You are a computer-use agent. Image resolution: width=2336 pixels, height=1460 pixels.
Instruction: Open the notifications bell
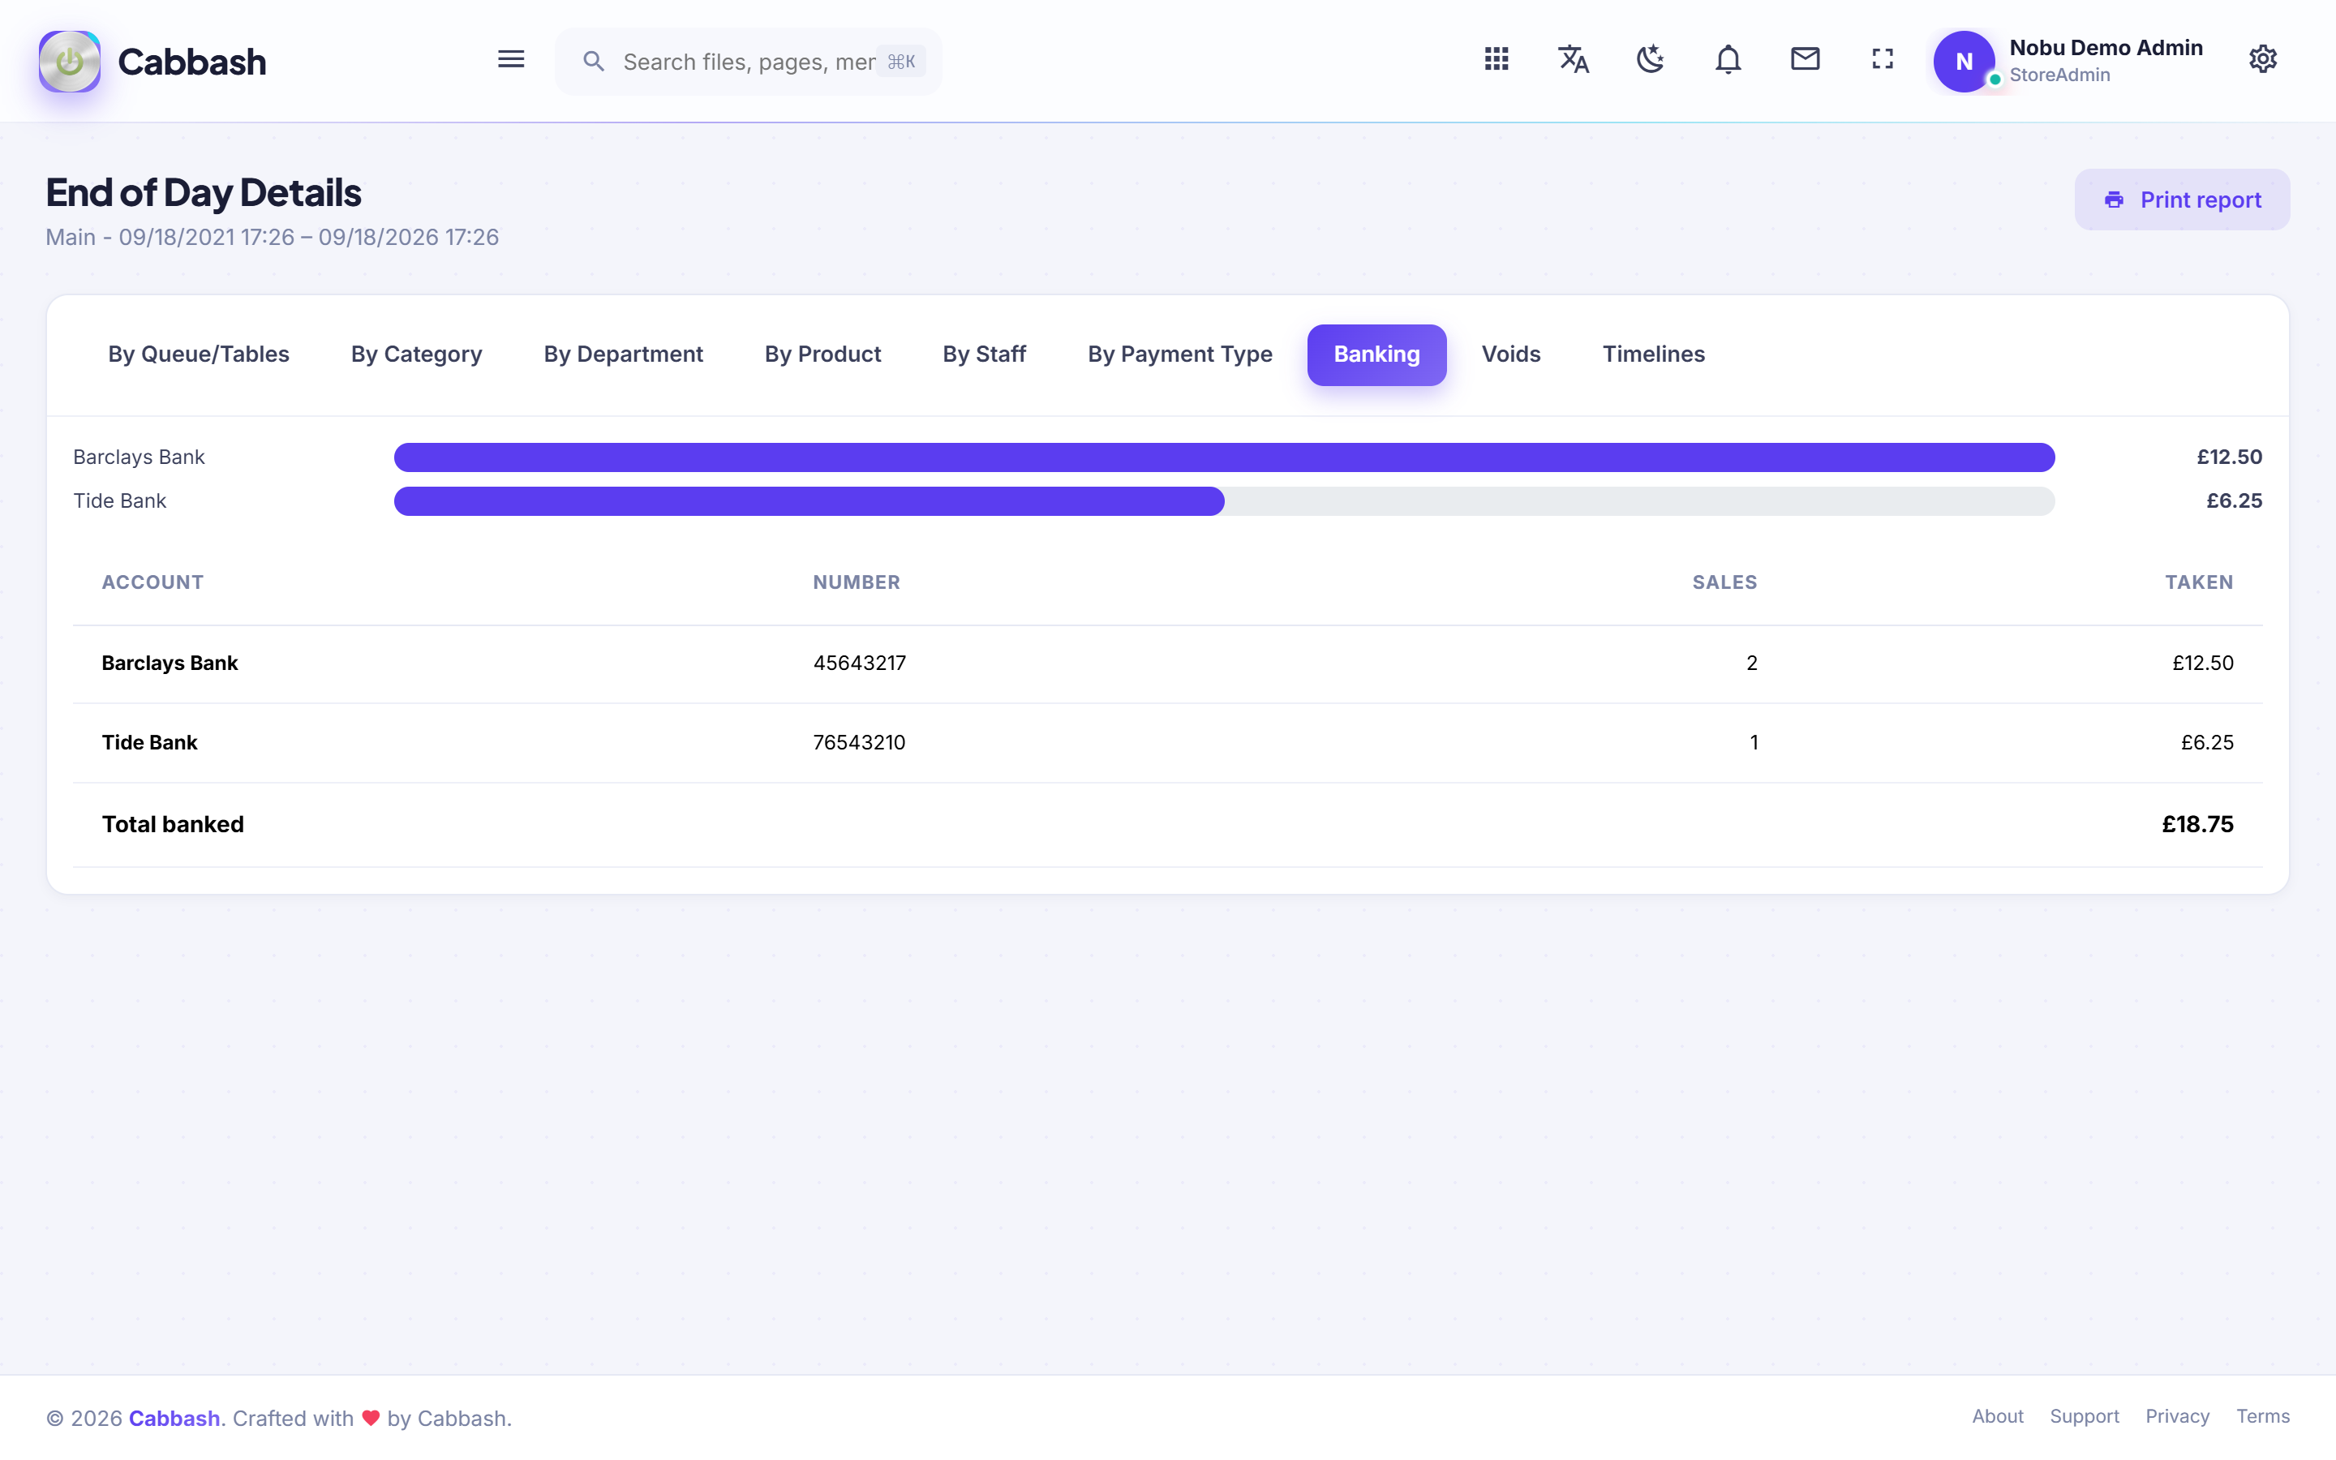pyautogui.click(x=1728, y=60)
